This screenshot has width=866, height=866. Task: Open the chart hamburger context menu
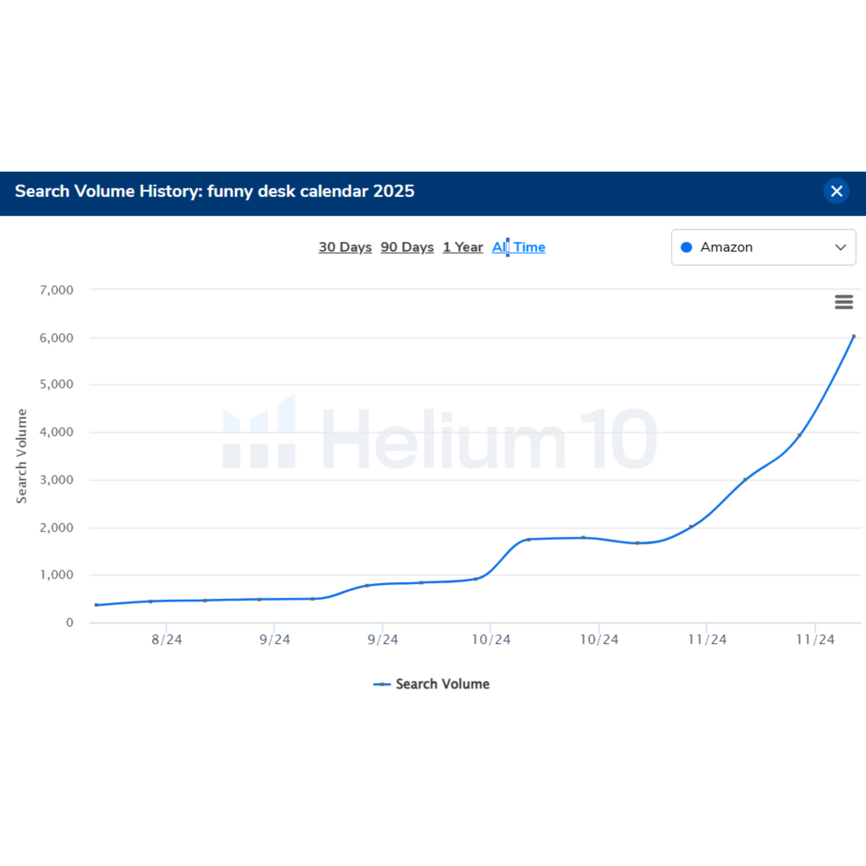tap(844, 302)
